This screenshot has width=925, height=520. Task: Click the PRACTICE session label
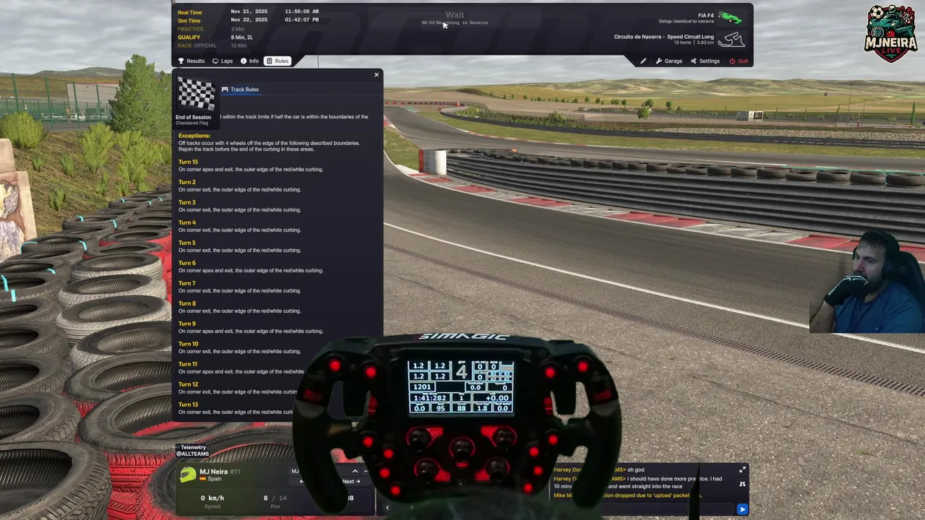tap(191, 29)
